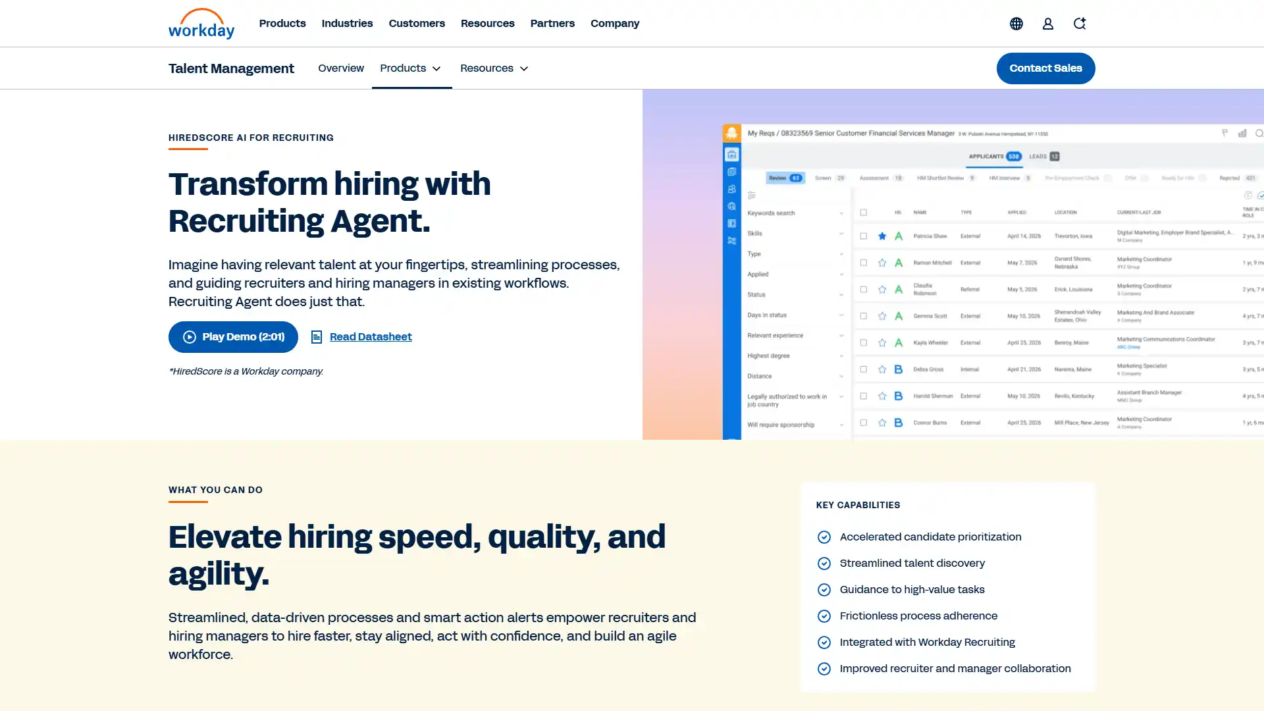Click grade A badge for Patricia Shaw
The width and height of the screenshot is (1264, 711).
tap(899, 236)
